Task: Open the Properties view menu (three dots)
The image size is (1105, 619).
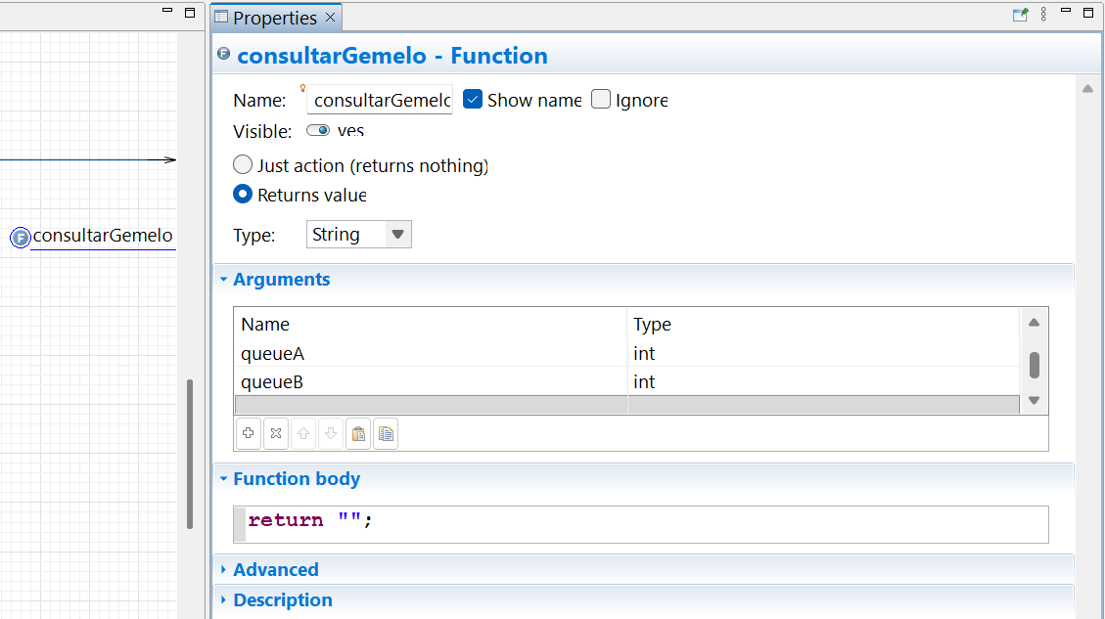Action: [1043, 14]
